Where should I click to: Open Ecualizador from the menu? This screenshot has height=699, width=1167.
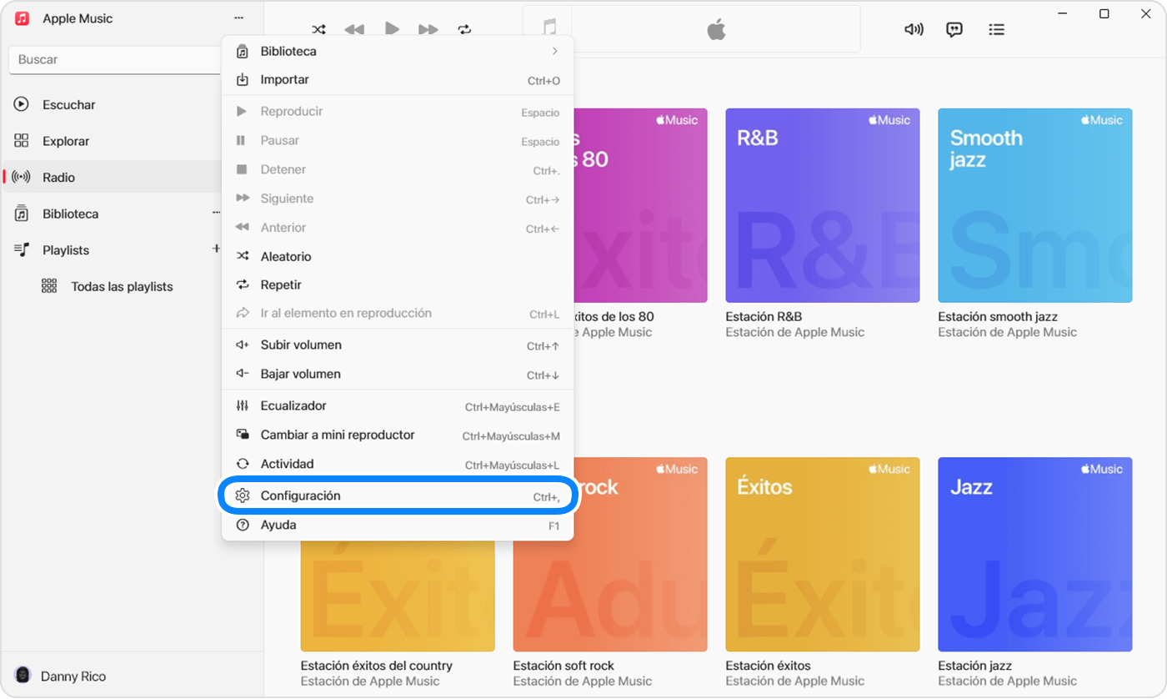pos(398,406)
